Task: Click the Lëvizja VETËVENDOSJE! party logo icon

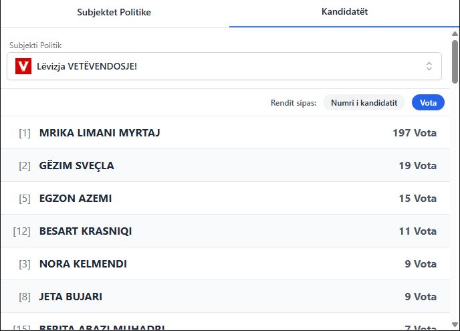Action: pos(23,66)
